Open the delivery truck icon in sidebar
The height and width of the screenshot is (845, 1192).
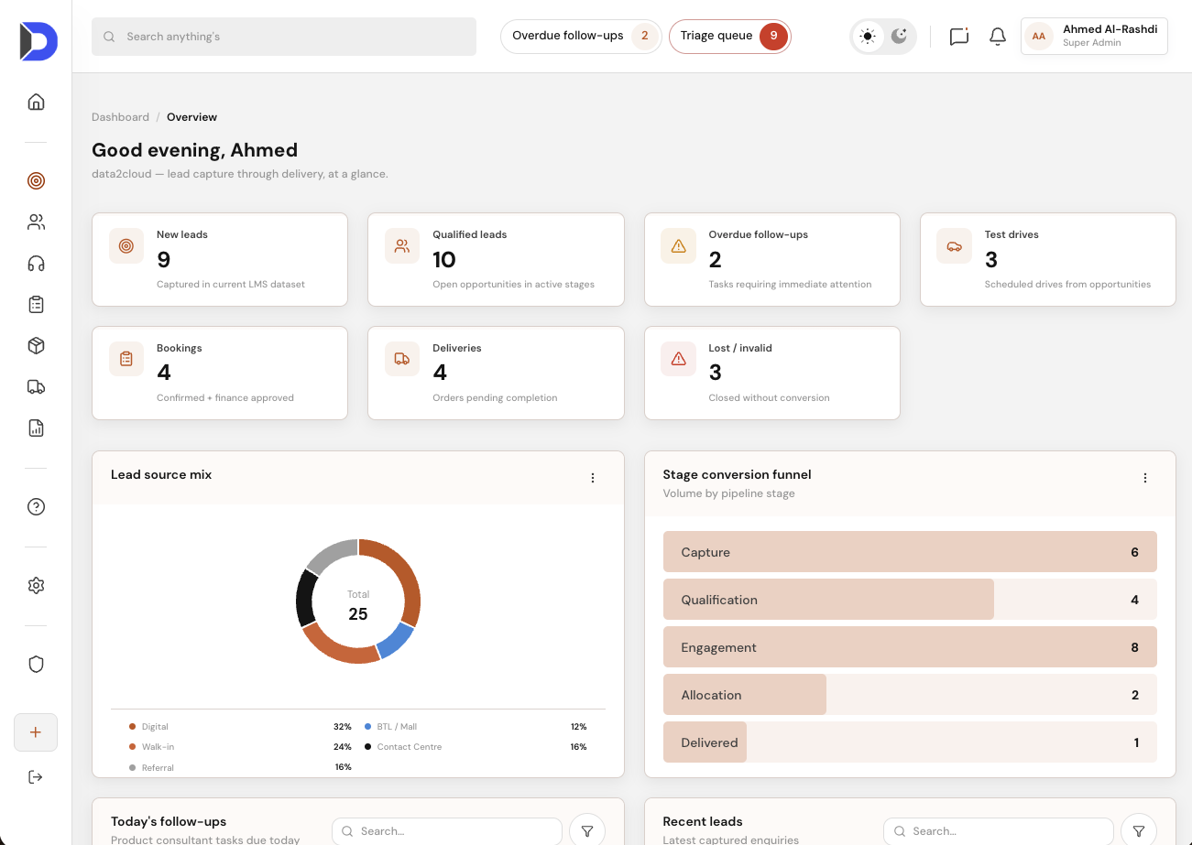coord(36,386)
